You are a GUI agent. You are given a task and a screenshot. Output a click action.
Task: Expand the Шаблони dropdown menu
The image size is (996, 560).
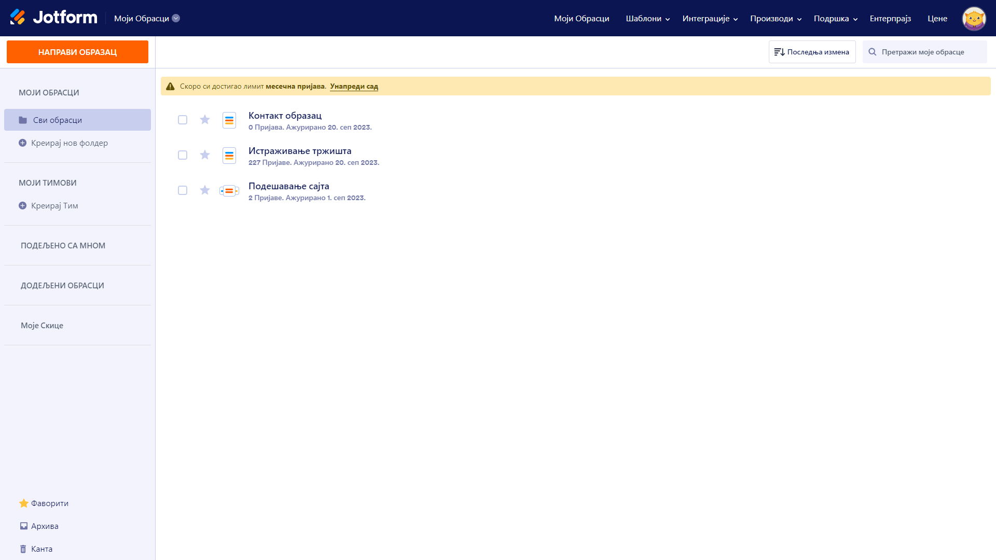(x=647, y=19)
